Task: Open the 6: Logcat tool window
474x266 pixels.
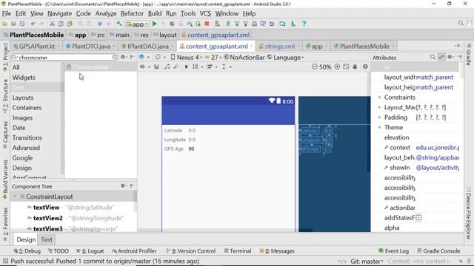Action: click(90, 251)
